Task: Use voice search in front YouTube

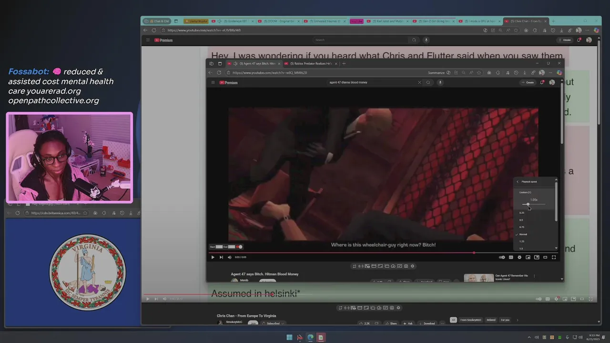Action: [440, 82]
